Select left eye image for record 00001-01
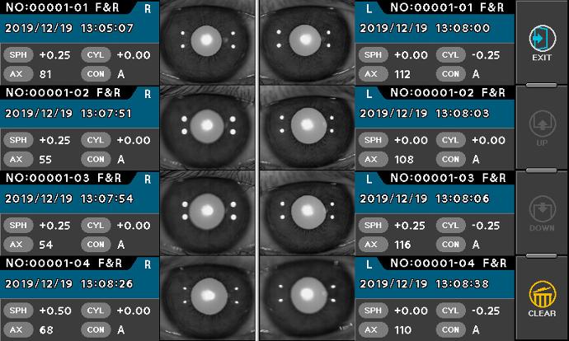The width and height of the screenshot is (569, 341). tap(307, 41)
